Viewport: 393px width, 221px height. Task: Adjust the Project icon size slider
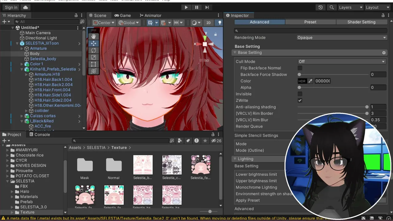pos(209,211)
